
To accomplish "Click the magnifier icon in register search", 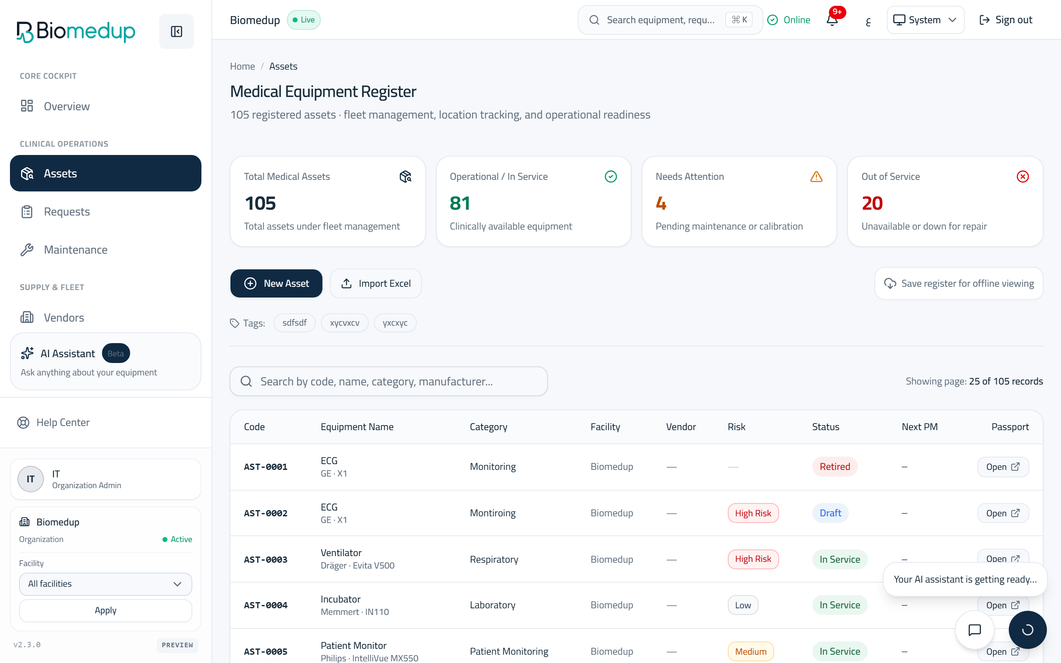I will [247, 381].
